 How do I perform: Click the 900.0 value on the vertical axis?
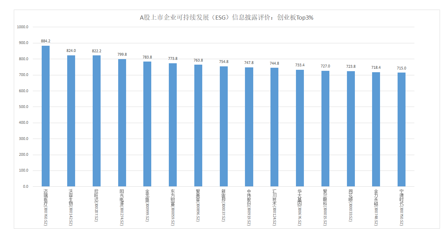23,43
